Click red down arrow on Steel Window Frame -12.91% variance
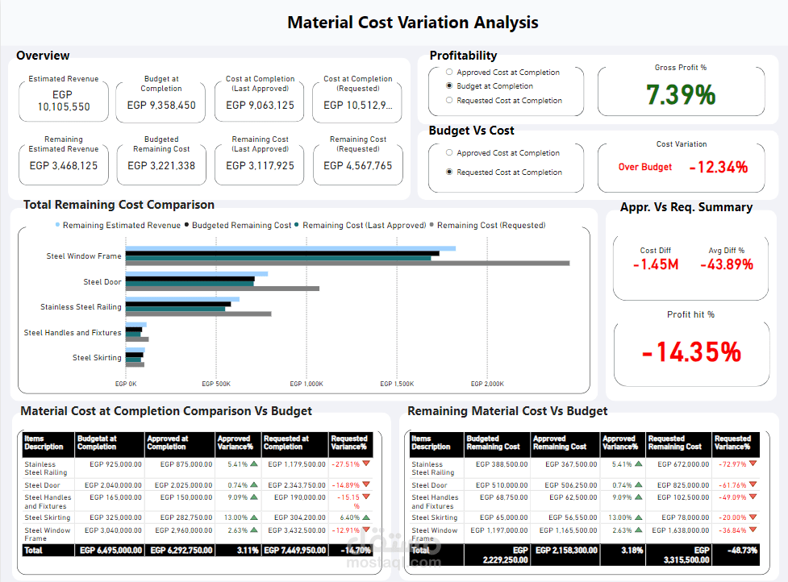This screenshot has height=582, width=788. tap(365, 530)
